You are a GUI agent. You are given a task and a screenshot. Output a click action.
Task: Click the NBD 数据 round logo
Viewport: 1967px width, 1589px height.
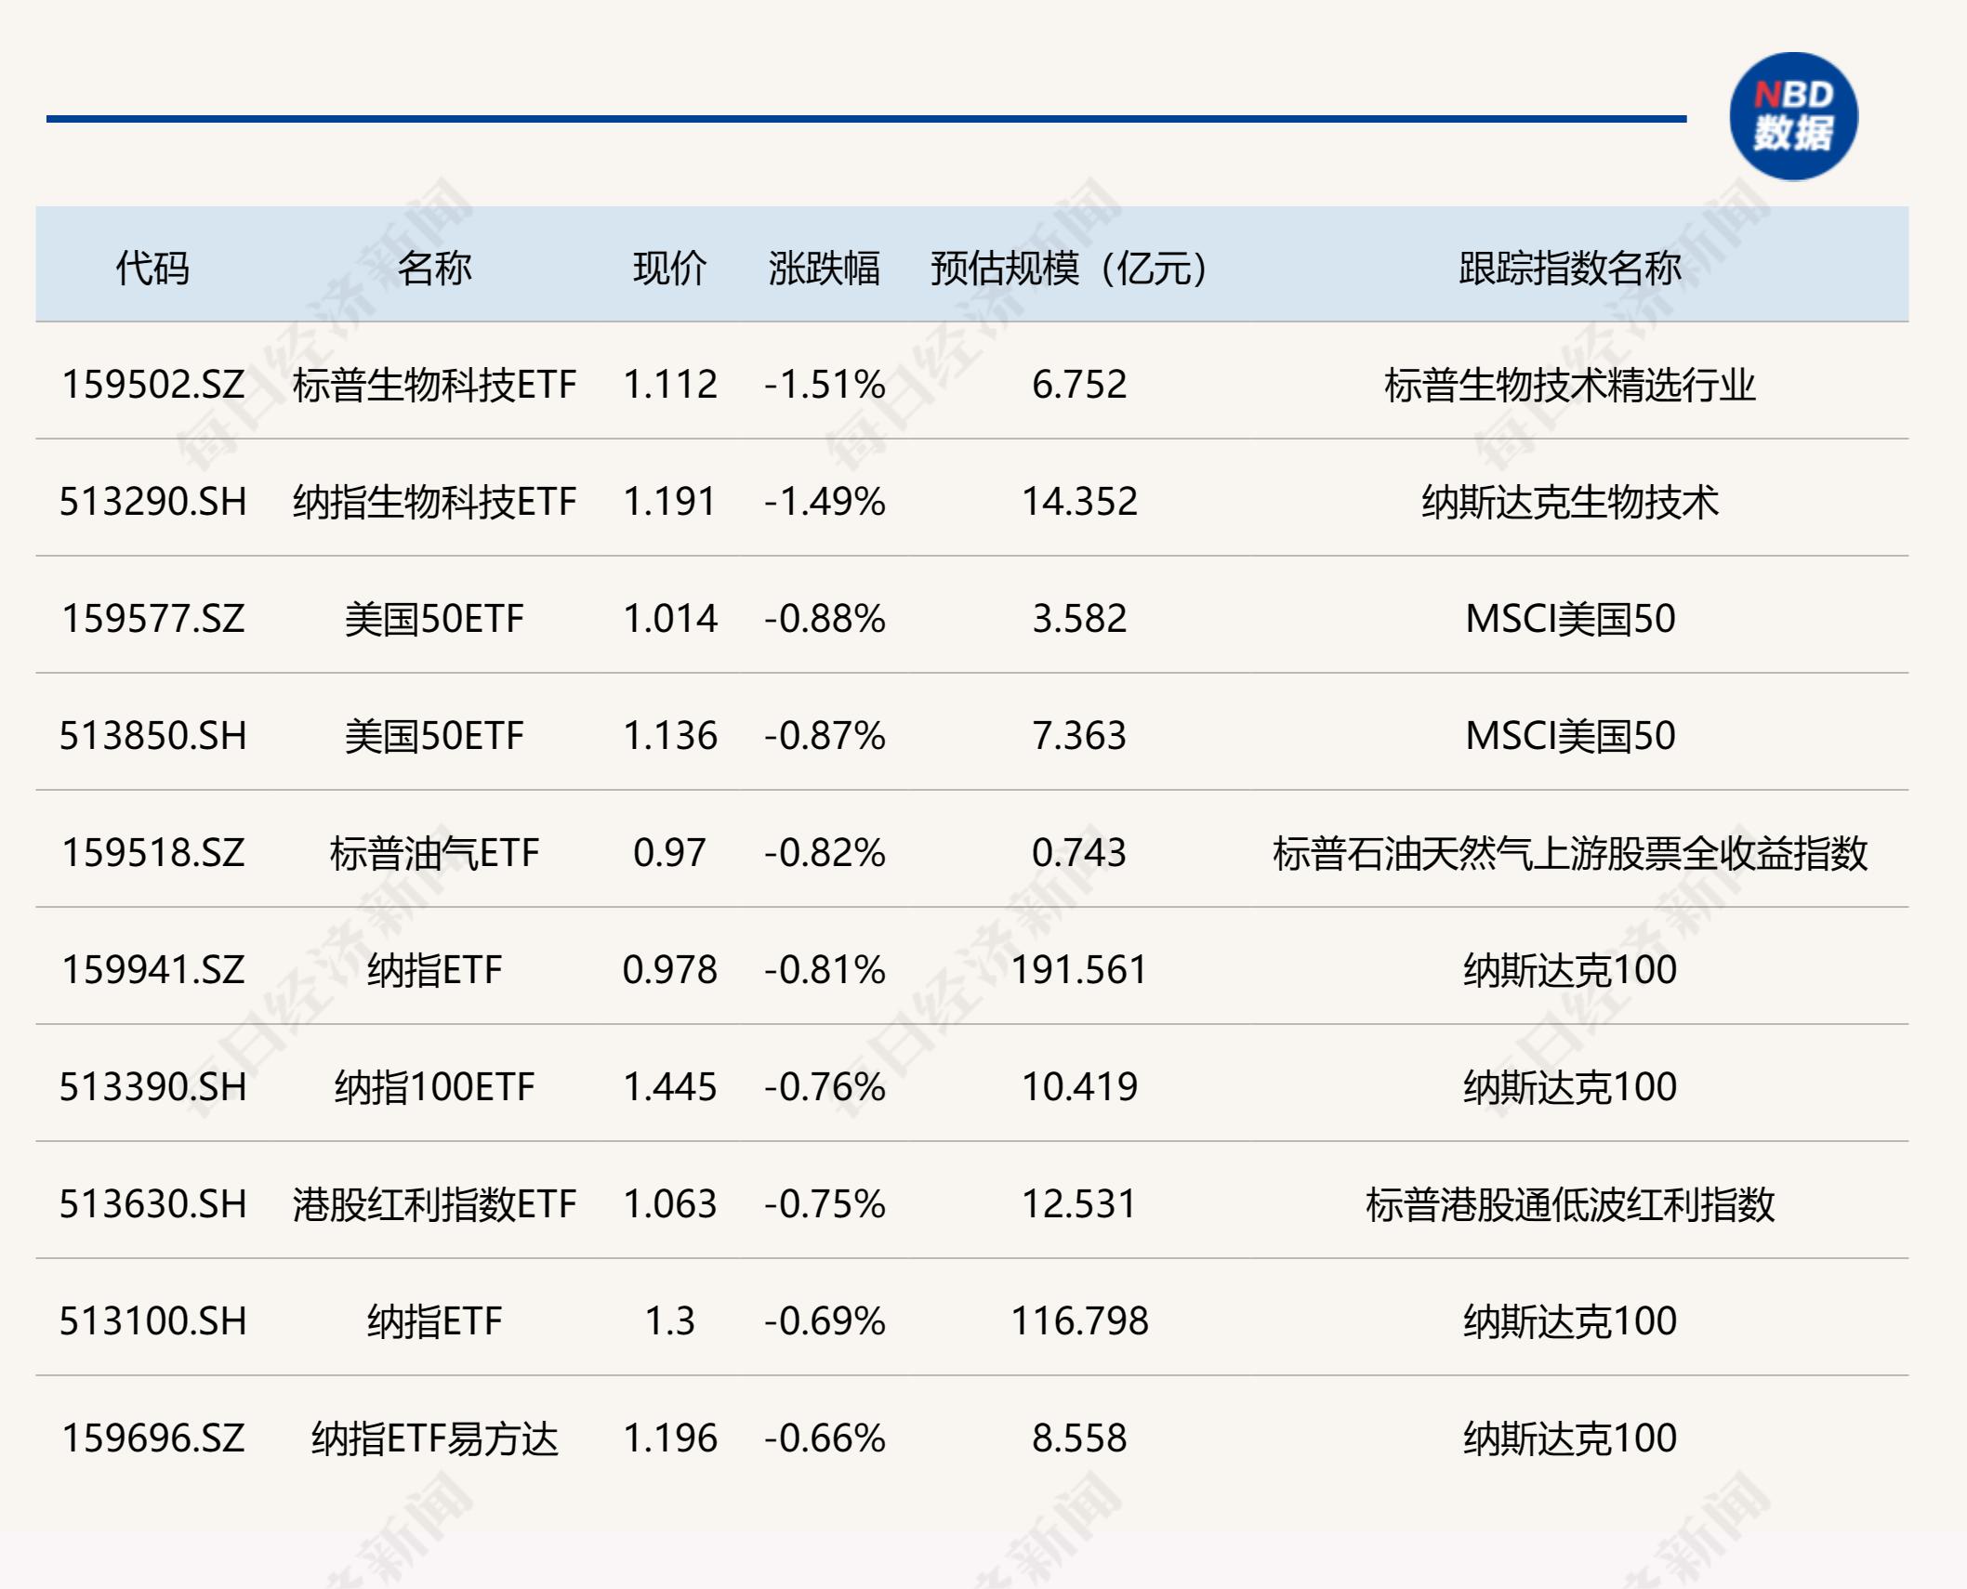(x=1793, y=117)
